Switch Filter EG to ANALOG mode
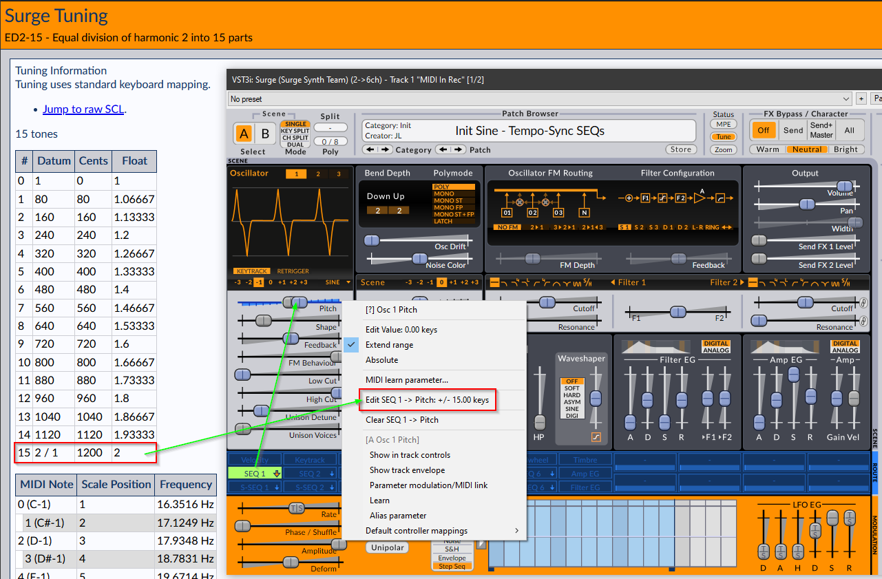Screen dimensions: 882x579 tap(715, 350)
